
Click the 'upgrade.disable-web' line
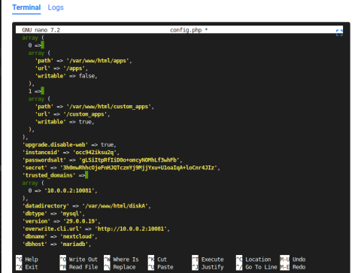tap(69, 145)
